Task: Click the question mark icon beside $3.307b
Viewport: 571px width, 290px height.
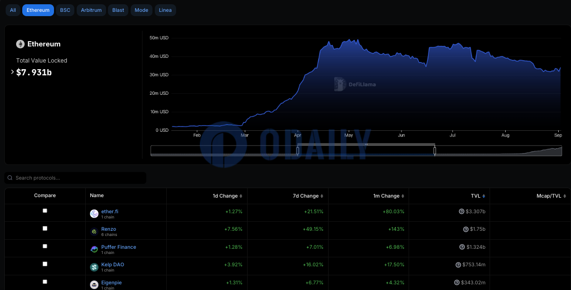Action: (x=462, y=211)
